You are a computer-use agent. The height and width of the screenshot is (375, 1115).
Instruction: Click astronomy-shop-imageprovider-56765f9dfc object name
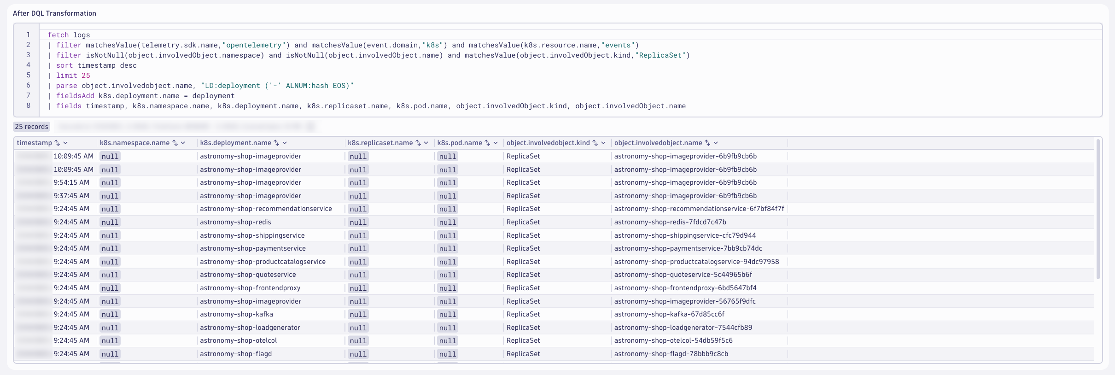(x=685, y=301)
